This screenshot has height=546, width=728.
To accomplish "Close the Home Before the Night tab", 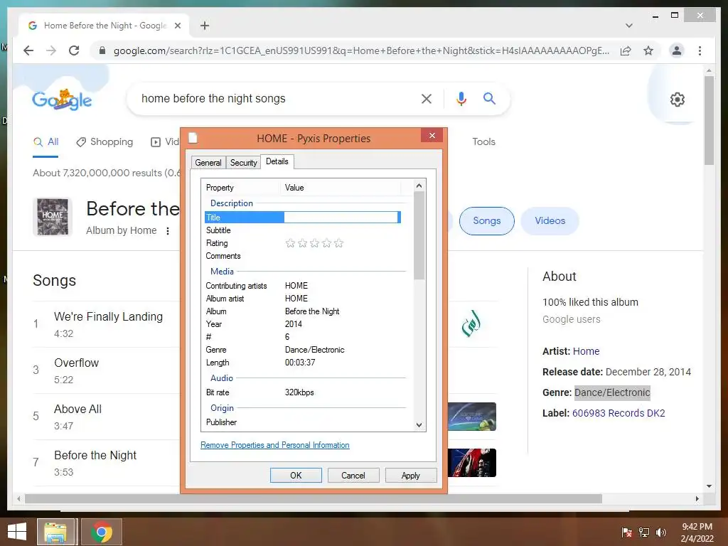I will tap(177, 26).
